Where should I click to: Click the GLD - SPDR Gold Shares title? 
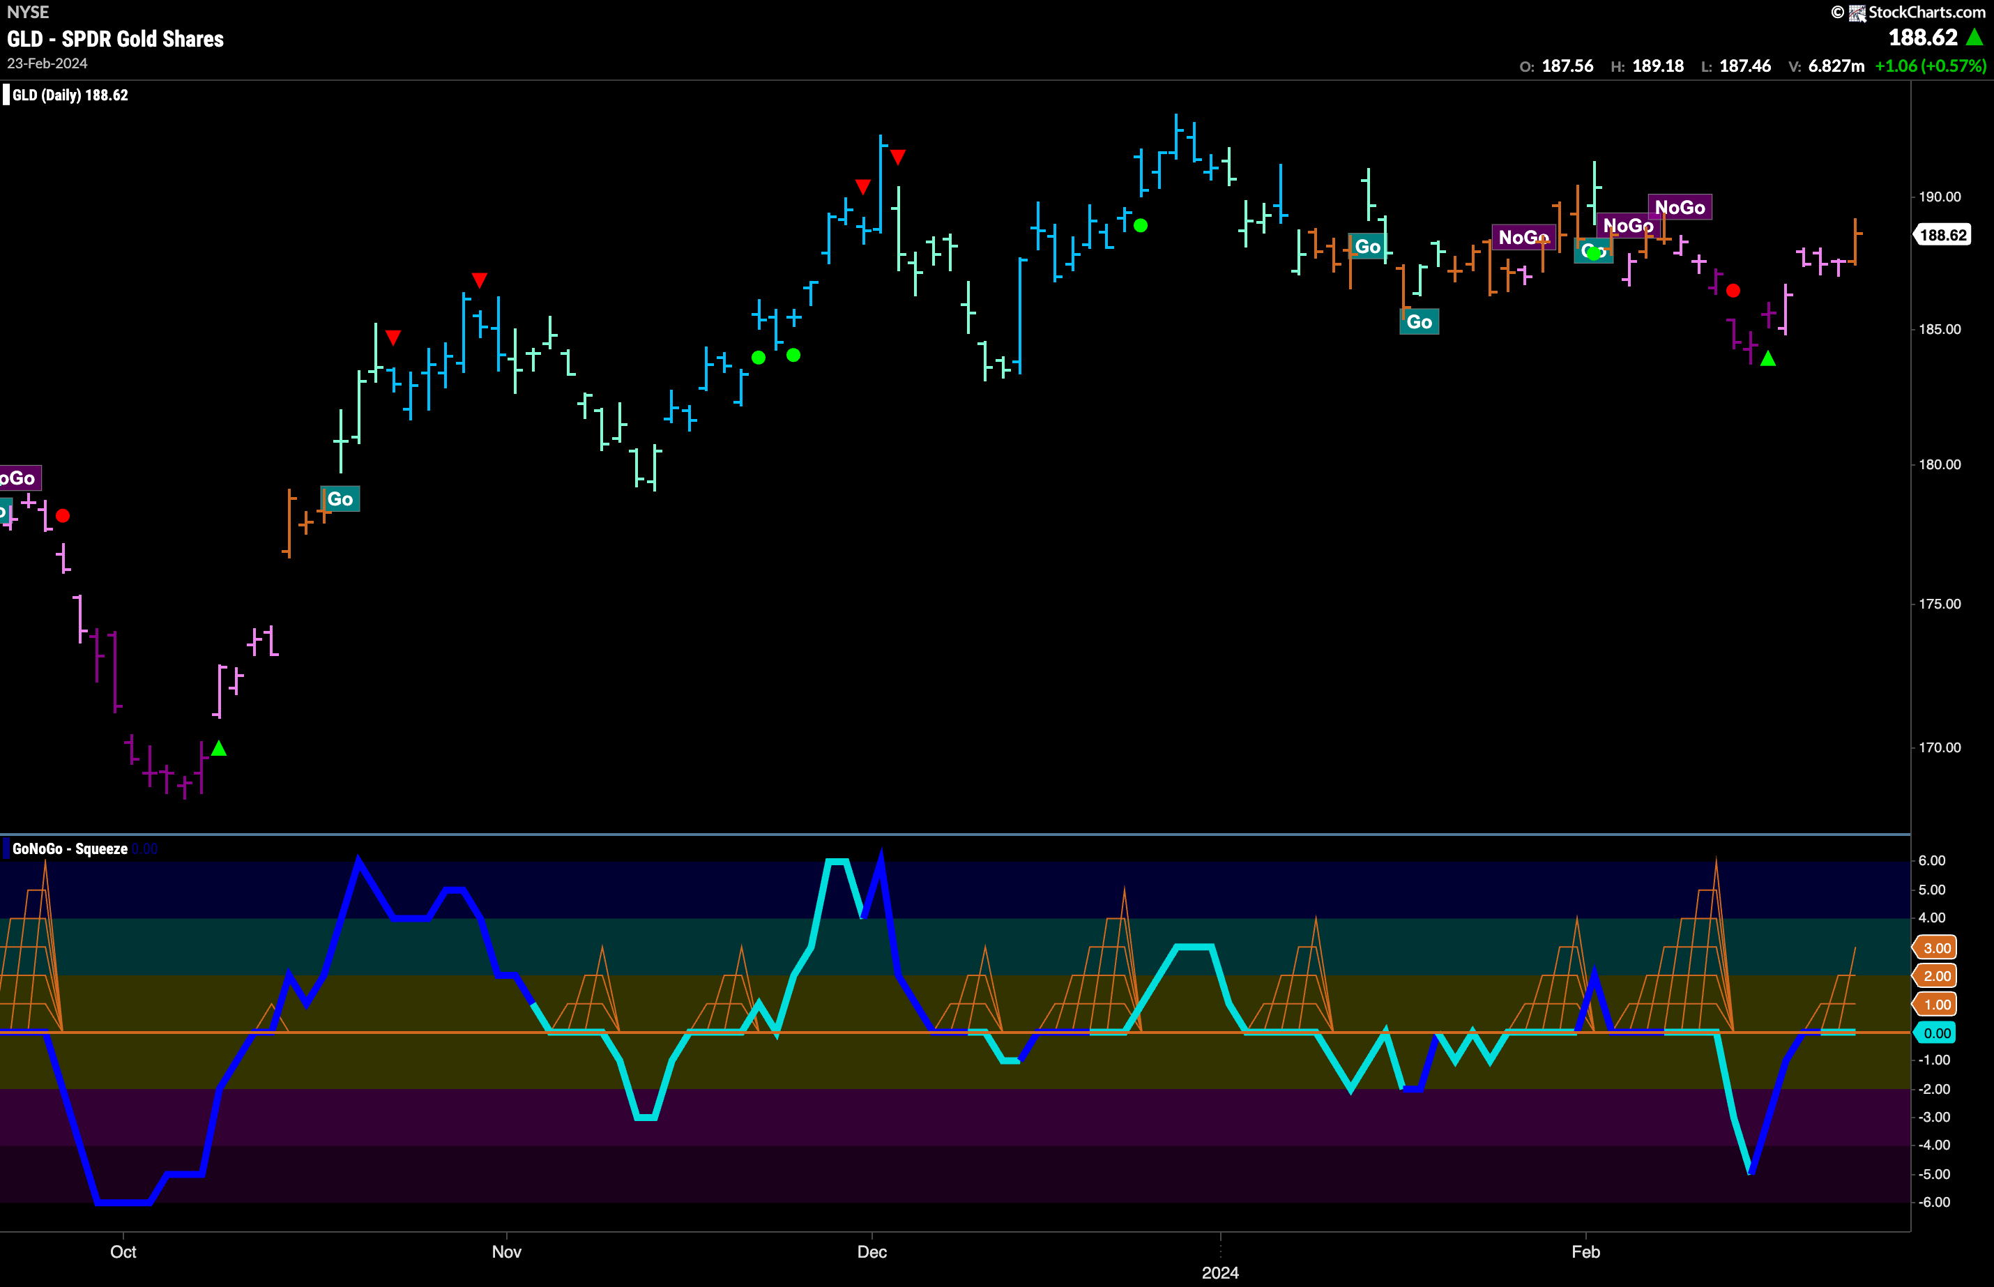point(115,38)
